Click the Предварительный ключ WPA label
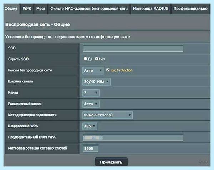 click(32, 137)
